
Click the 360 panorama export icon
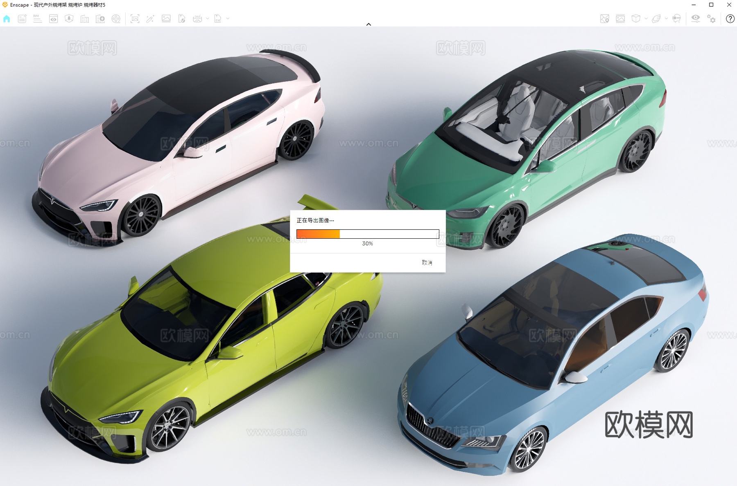click(x=197, y=19)
